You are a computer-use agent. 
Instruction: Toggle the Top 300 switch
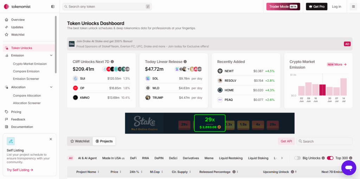(x=330, y=158)
